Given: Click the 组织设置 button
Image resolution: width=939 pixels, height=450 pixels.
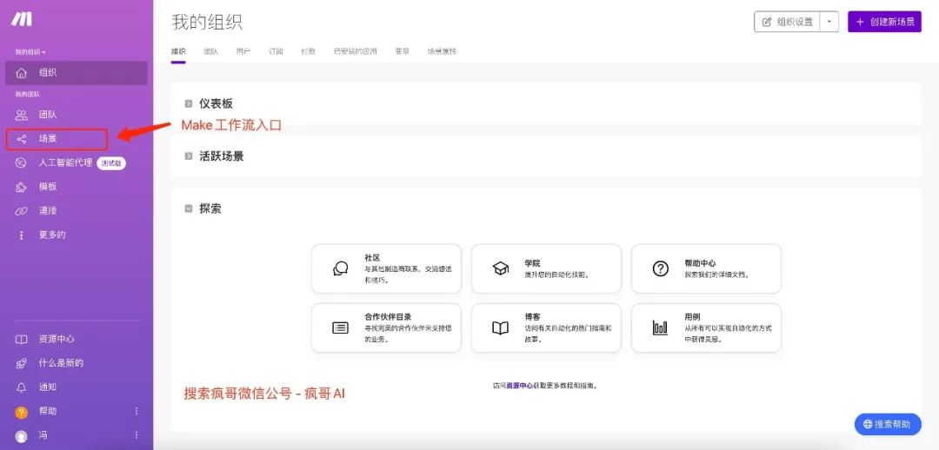Looking at the screenshot, I should click(x=788, y=22).
